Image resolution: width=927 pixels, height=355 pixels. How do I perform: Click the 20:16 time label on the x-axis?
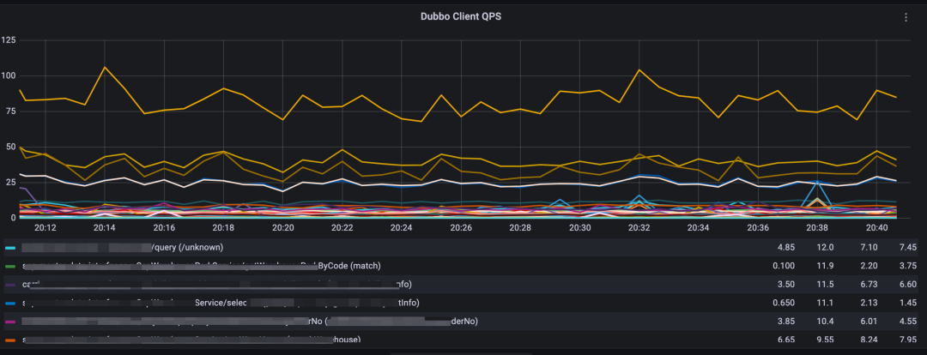tap(164, 227)
